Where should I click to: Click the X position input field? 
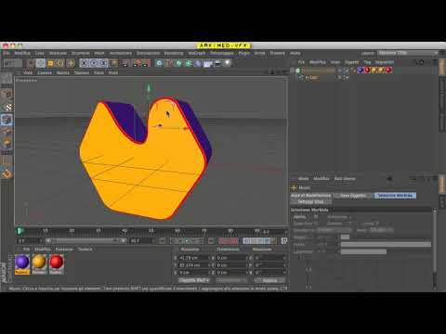click(194, 258)
